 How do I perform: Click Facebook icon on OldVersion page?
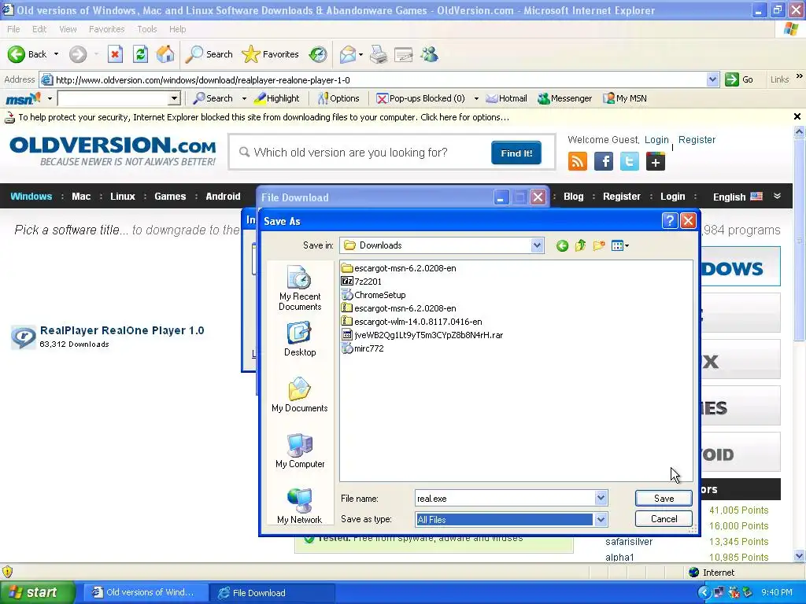point(604,161)
